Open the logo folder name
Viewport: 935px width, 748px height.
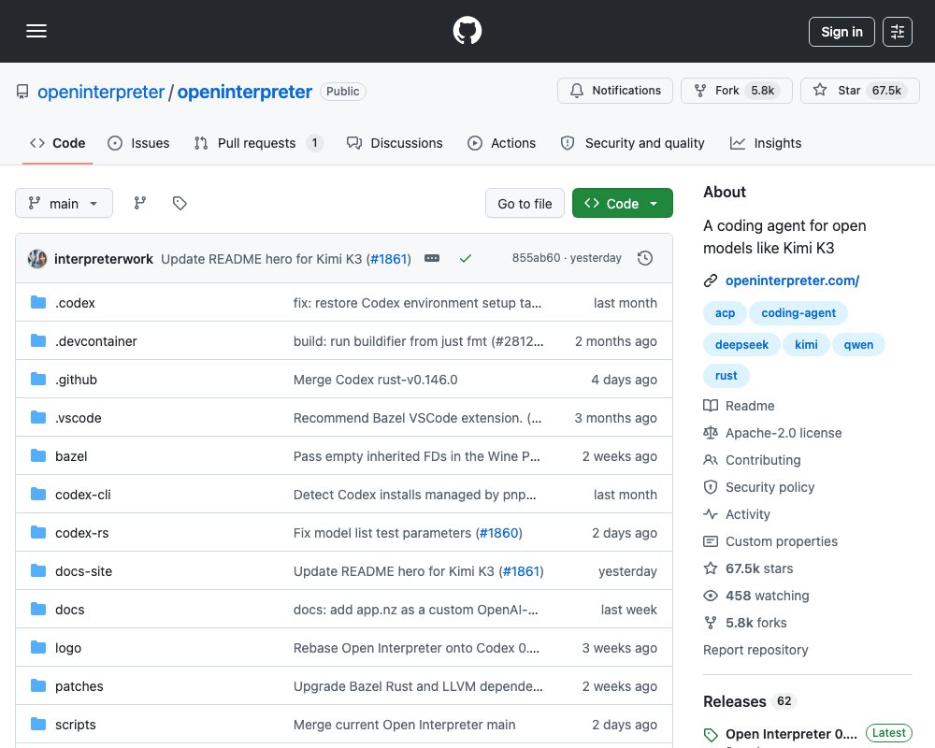click(68, 648)
